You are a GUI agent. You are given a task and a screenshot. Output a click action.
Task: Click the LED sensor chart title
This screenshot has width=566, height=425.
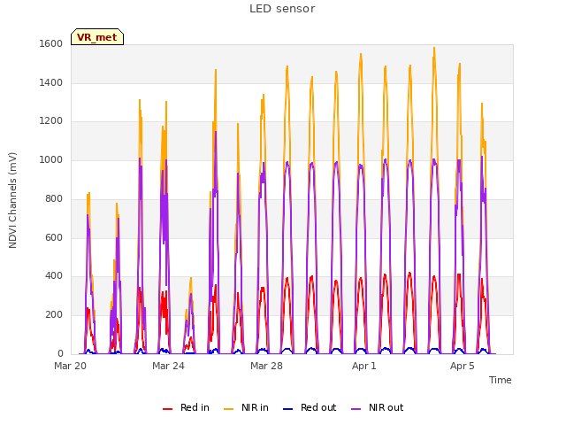(x=282, y=9)
